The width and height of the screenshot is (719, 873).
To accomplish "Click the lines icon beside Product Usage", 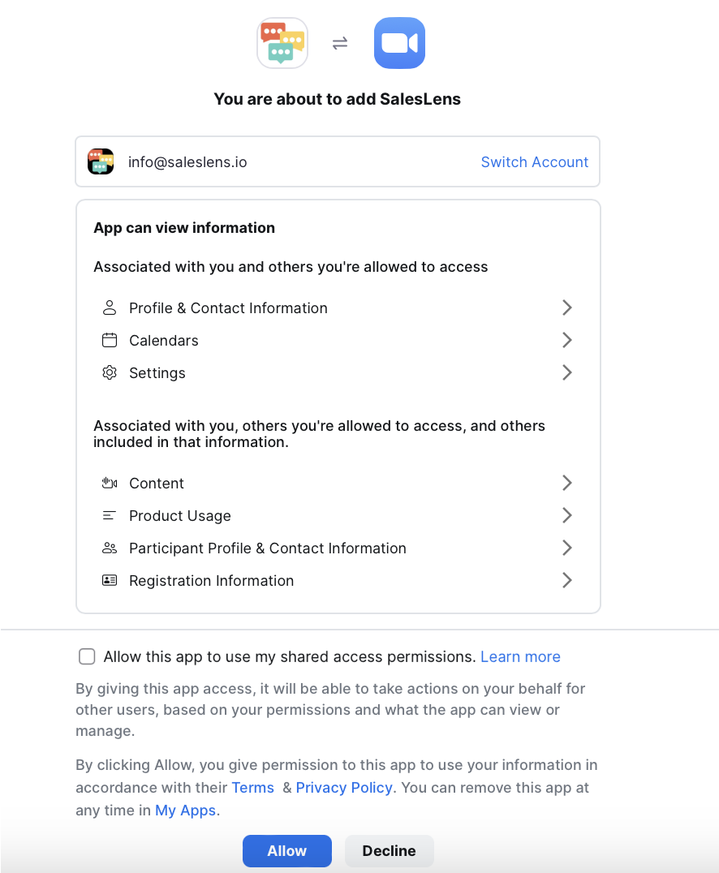I will [x=110, y=516].
